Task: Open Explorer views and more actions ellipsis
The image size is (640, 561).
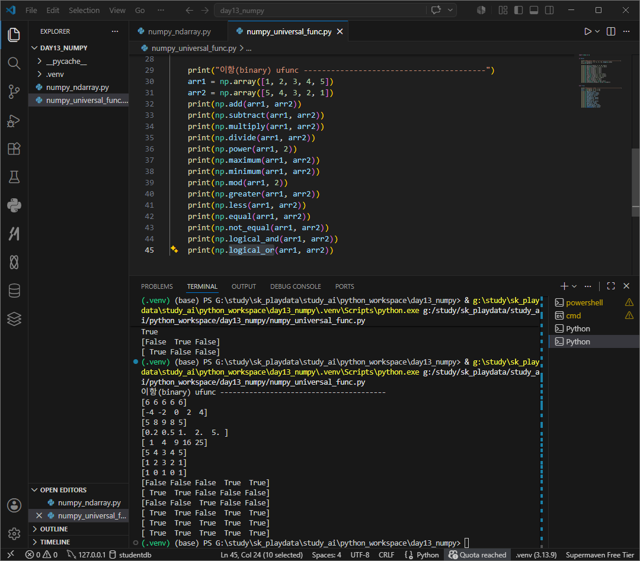Action: pos(115,31)
